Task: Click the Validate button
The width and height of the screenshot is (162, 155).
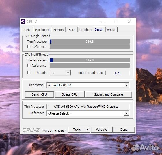Action: pyautogui.click(x=102, y=130)
